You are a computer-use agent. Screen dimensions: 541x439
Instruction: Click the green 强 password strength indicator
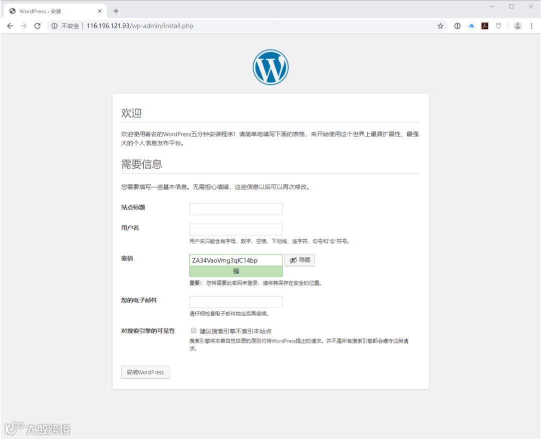[236, 271]
